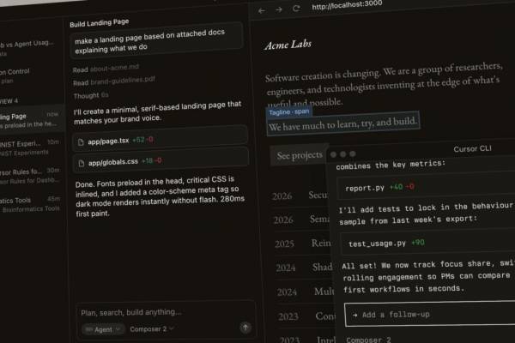Image resolution: width=515 pixels, height=343 pixels.
Task: Reload the localhost preview page
Action: coord(296,9)
